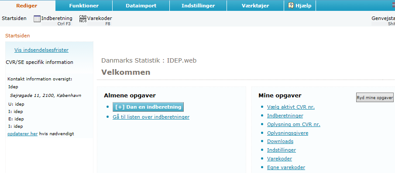Screen dimensions: 395x173
Task: Click the opdaterer her link
Action: 22,133
